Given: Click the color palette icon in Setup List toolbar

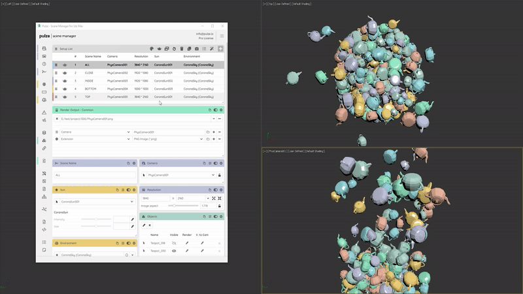Looking at the screenshot, I should click(x=152, y=48).
